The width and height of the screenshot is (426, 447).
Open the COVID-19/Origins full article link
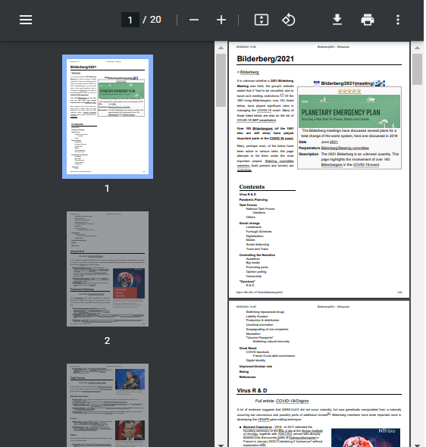[292, 401]
